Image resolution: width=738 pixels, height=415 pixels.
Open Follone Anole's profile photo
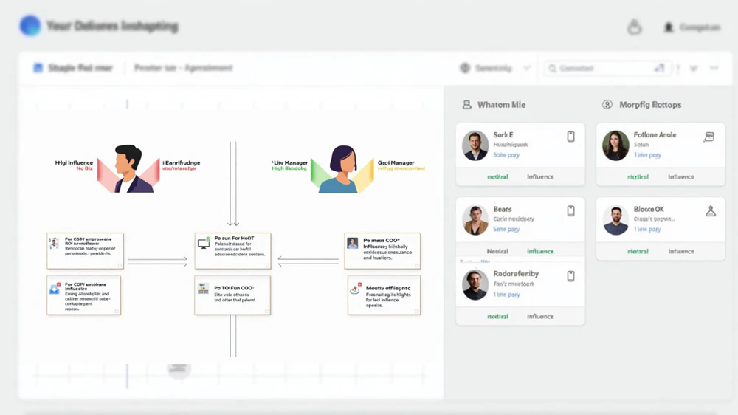tap(615, 145)
